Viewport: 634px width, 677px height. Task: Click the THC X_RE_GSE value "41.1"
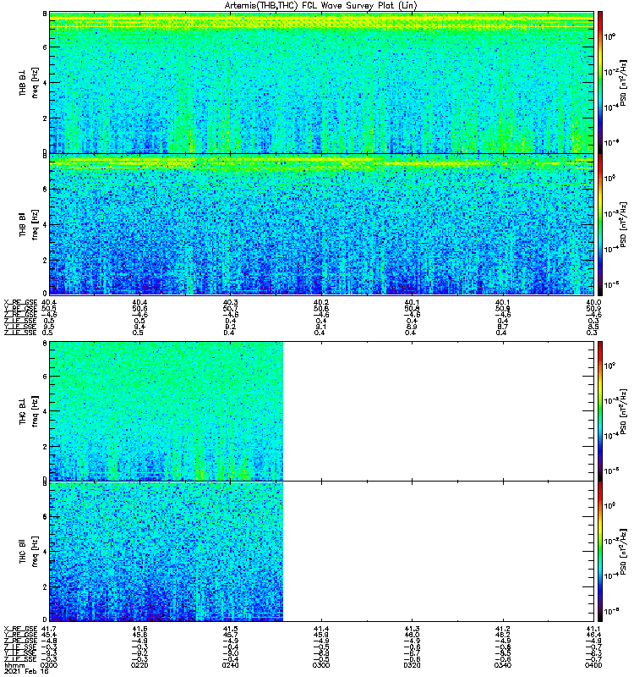tap(593, 629)
